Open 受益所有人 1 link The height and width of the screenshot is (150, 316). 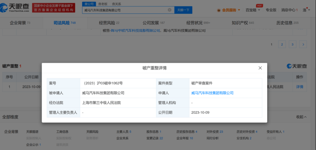pos(276,132)
